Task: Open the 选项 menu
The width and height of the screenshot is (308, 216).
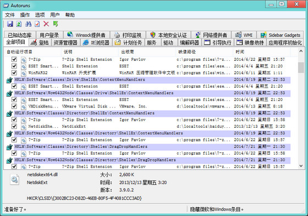Action: click(x=40, y=15)
